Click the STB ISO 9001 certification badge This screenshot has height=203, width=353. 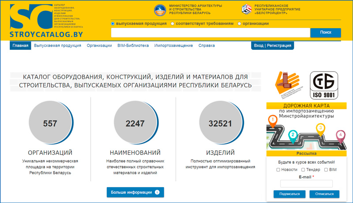tap(323, 86)
